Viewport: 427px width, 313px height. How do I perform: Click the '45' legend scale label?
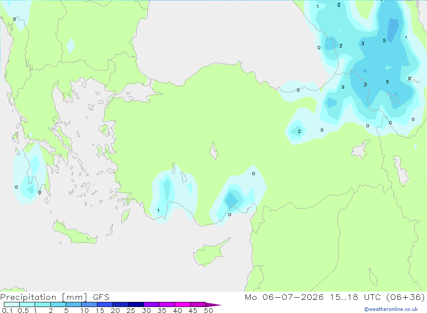click(x=193, y=310)
